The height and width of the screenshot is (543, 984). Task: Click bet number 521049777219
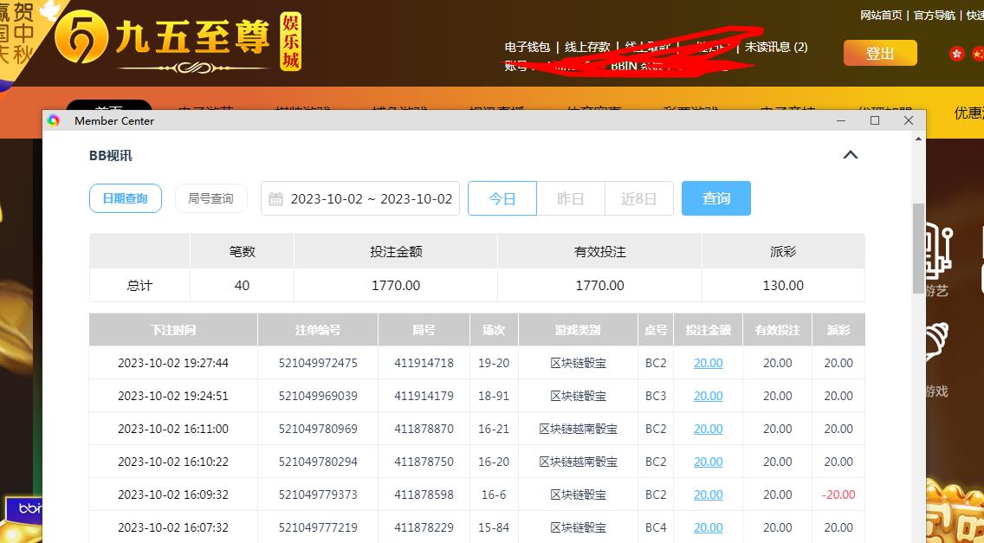[318, 527]
